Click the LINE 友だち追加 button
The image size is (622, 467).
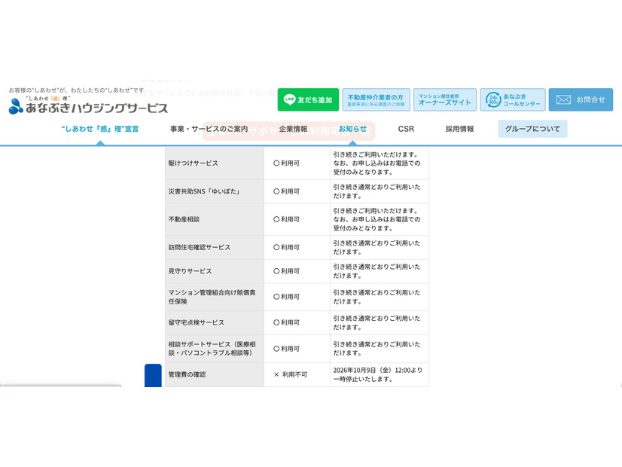(308, 99)
